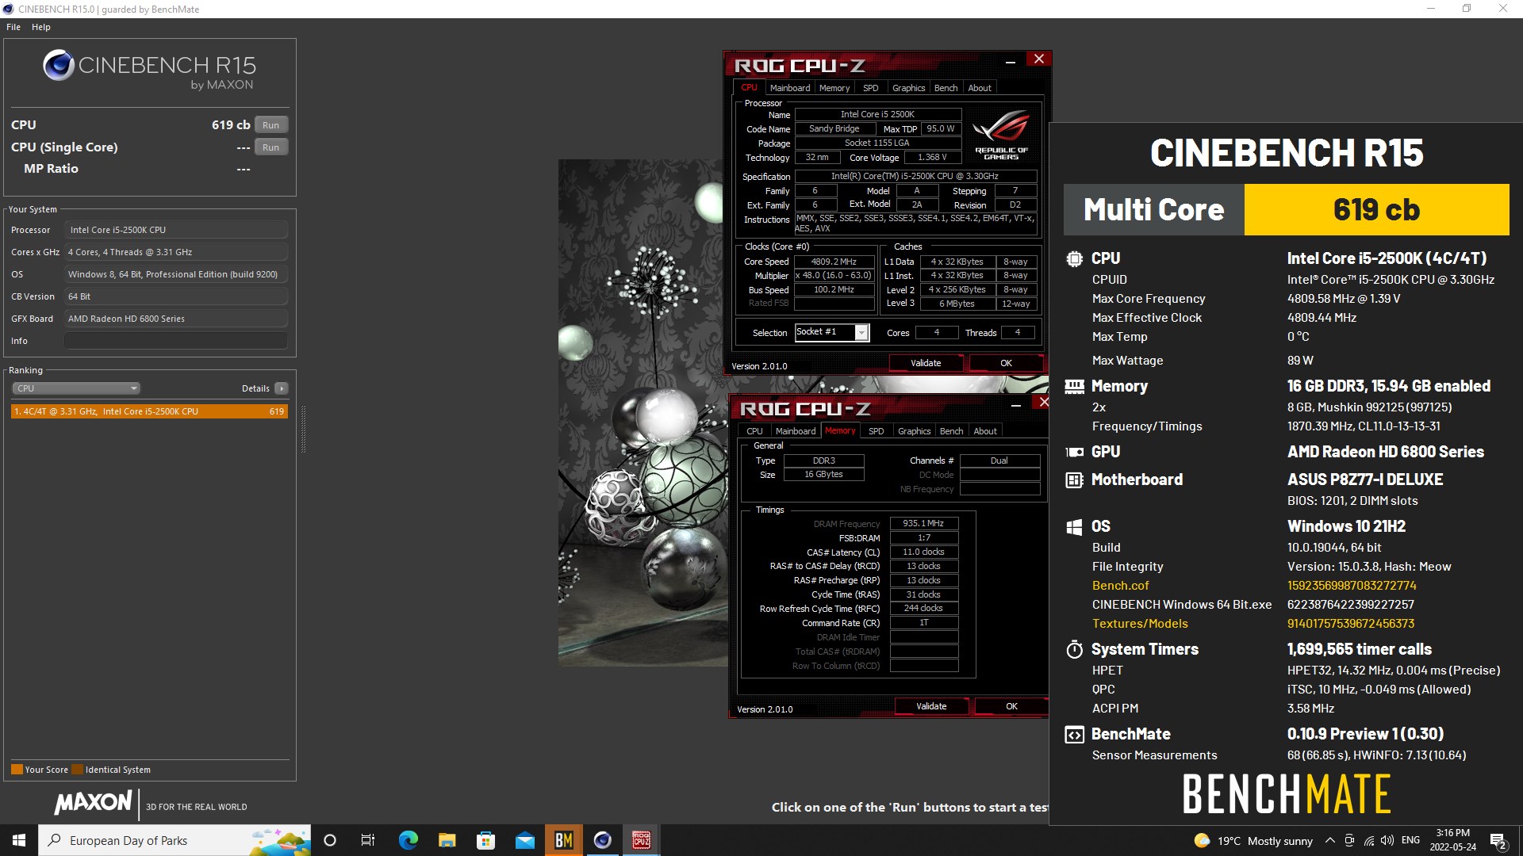Screen dimensions: 1523x856
Task: Click OK in lower CPU-Z memory window
Action: click(1011, 706)
